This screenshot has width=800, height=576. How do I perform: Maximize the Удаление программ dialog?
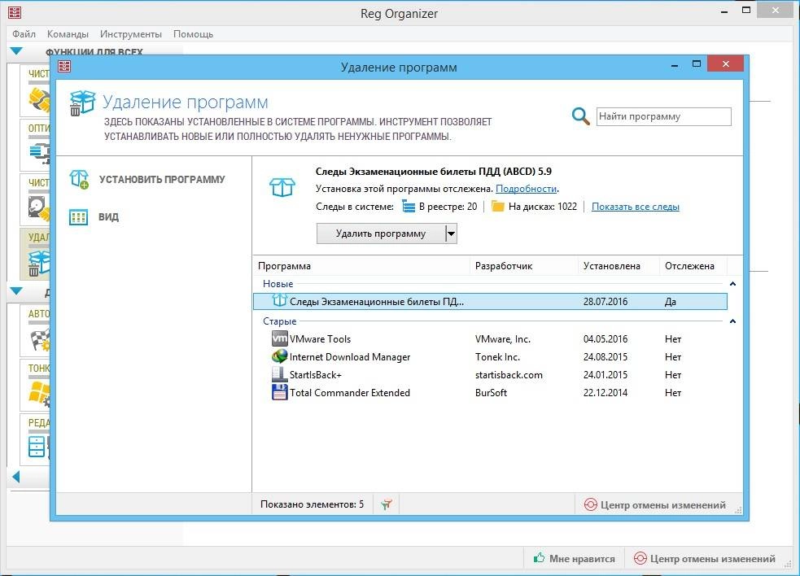coord(697,63)
